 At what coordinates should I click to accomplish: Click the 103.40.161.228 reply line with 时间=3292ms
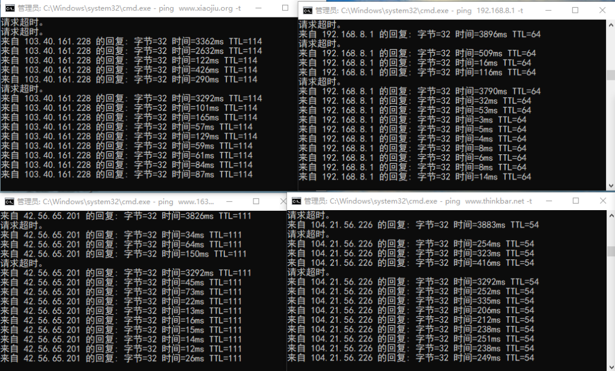tap(132, 98)
